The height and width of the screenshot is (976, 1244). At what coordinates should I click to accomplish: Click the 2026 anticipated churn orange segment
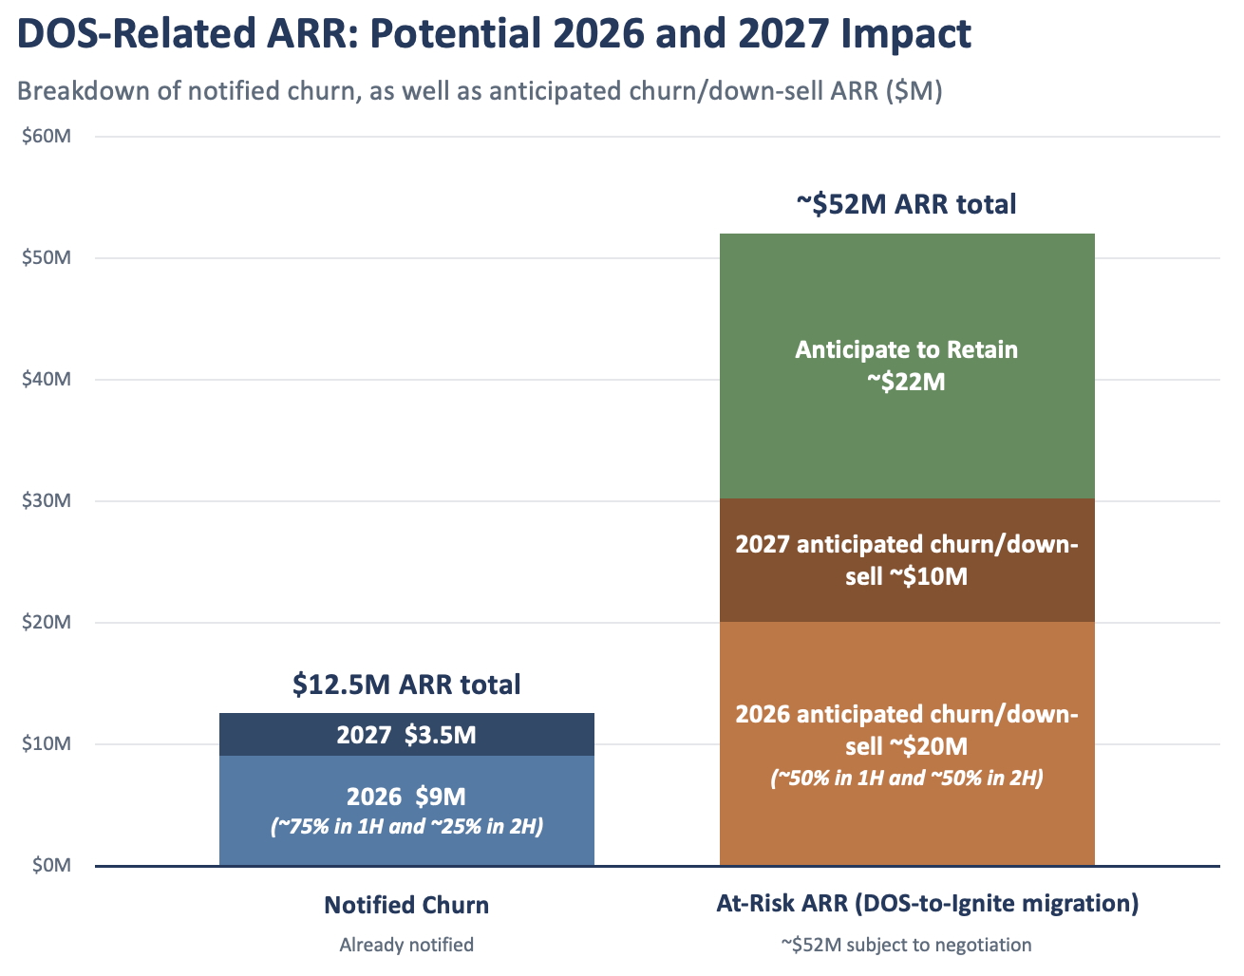pyautogui.click(x=907, y=743)
